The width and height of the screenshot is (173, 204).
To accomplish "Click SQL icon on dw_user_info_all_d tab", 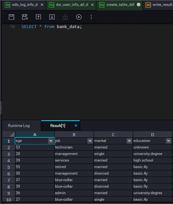I will (x=51, y=5).
